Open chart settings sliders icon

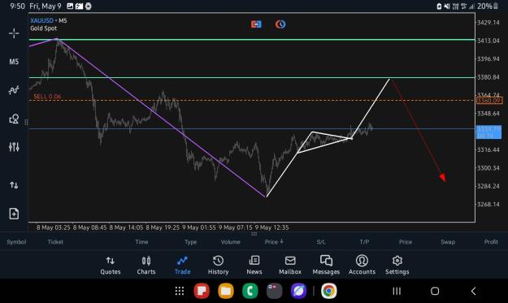[x=14, y=147]
